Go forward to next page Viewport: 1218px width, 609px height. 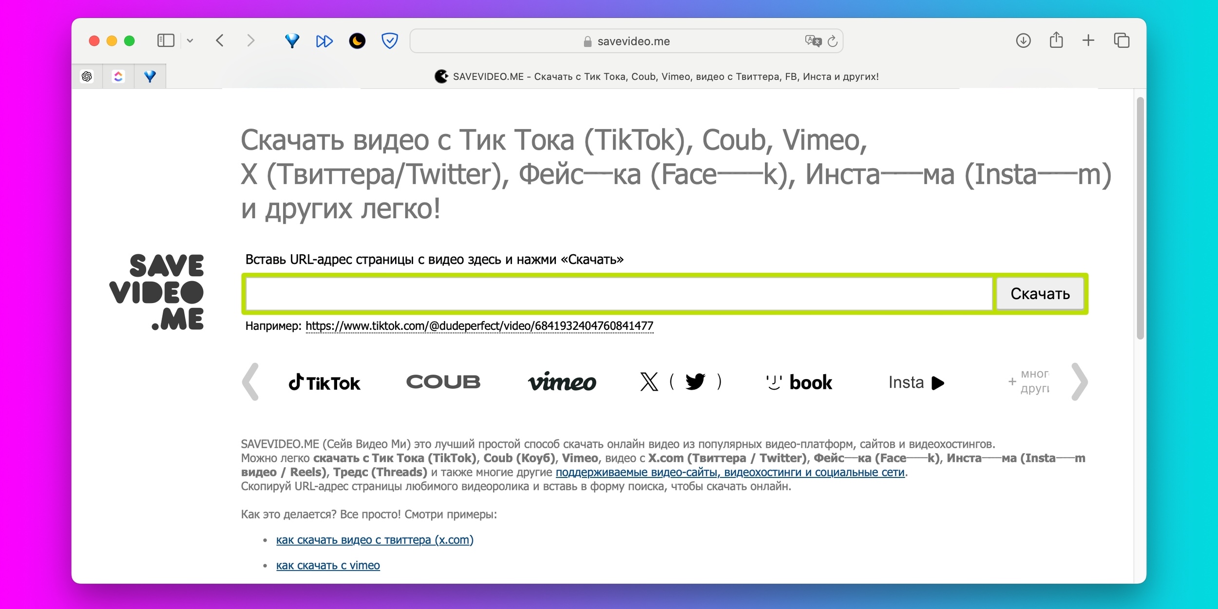[250, 40]
